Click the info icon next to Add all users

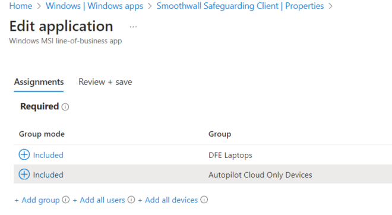tap(131, 200)
